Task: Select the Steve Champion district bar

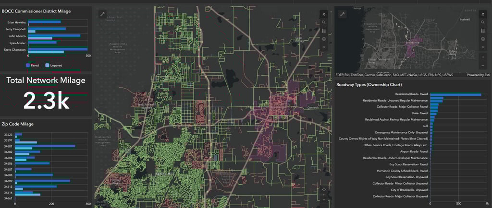Action: 58,49
